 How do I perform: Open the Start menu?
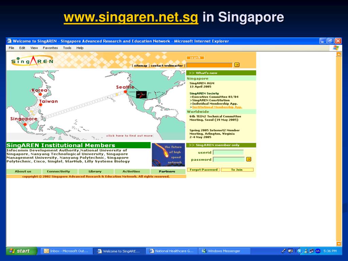tap(21, 251)
